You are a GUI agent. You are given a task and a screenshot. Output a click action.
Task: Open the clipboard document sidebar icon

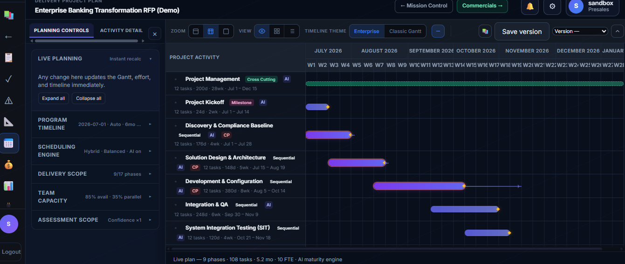[8, 58]
